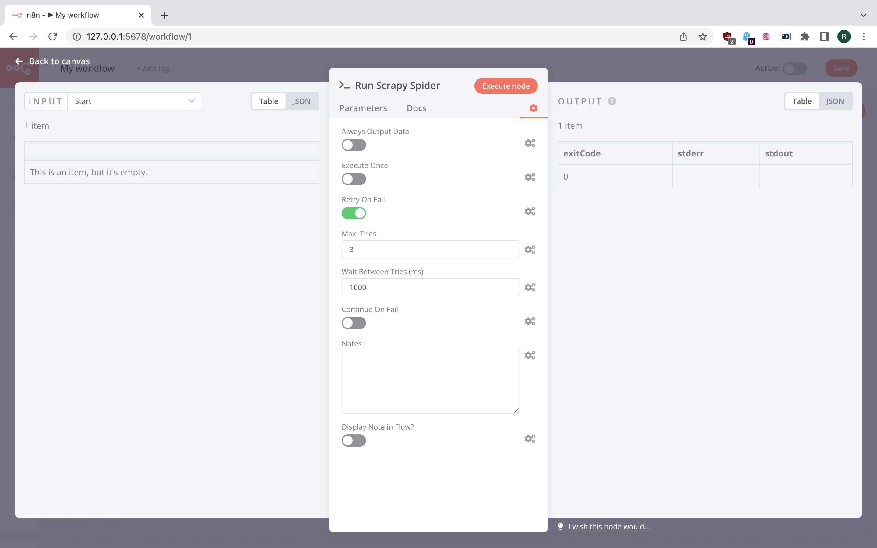Enable the Execute Once switch
This screenshot has width=877, height=548.
(x=354, y=179)
